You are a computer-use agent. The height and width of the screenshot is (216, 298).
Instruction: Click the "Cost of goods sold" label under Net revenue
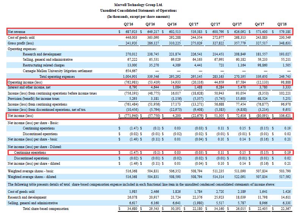21,38
